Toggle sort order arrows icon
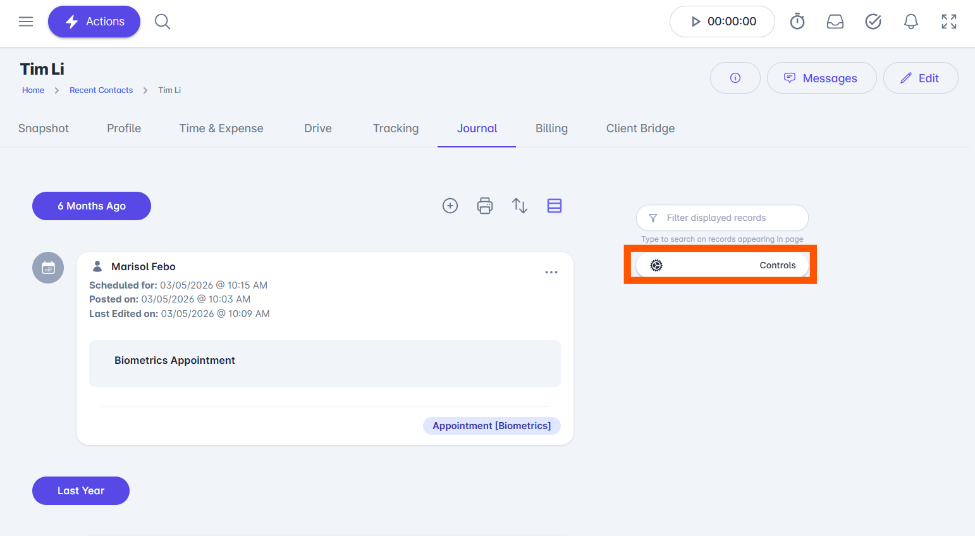The width and height of the screenshot is (975, 536). tap(520, 206)
